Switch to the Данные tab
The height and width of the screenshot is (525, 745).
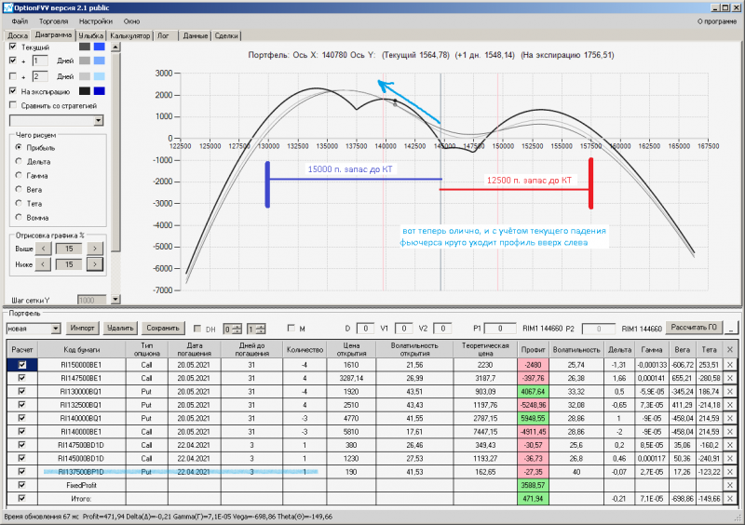[x=196, y=35]
